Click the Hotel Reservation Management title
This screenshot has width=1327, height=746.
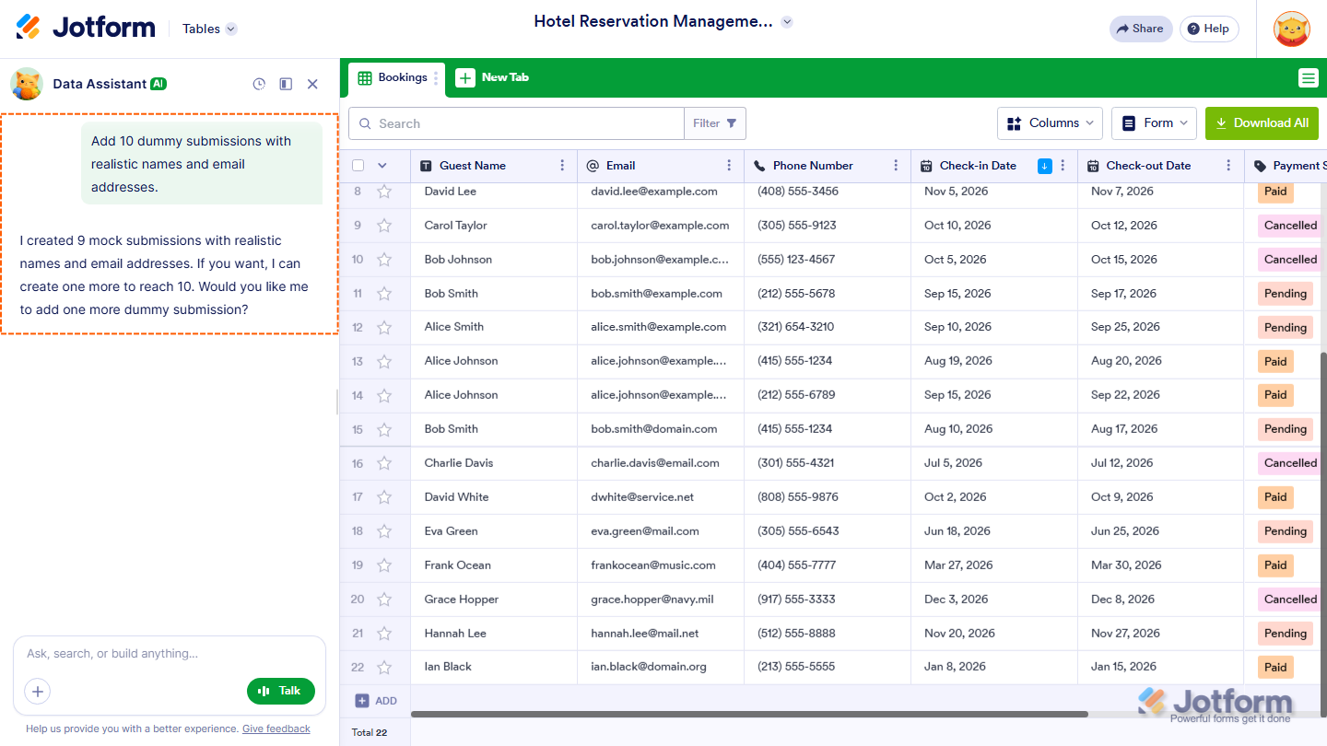coord(653,21)
